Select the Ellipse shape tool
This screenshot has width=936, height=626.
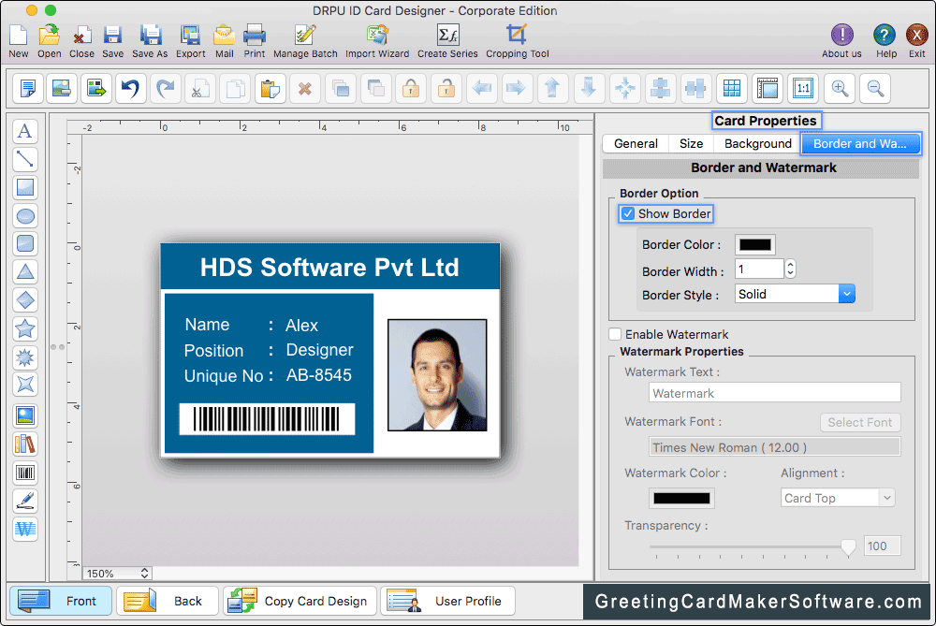coord(25,216)
